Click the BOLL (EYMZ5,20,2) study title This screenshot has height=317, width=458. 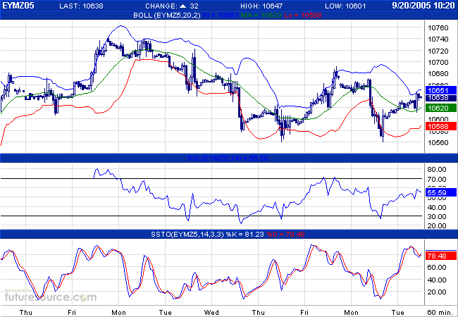coord(167,15)
